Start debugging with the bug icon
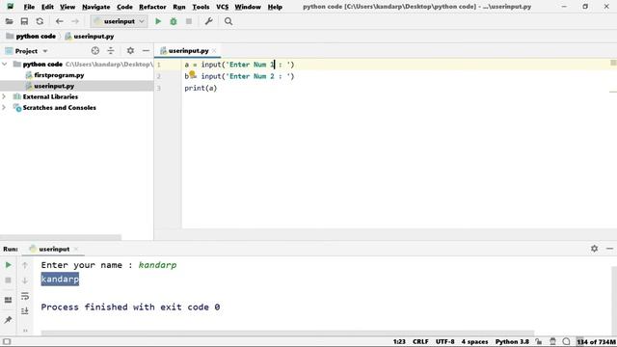Screen dimensions: 617x347 [174, 21]
